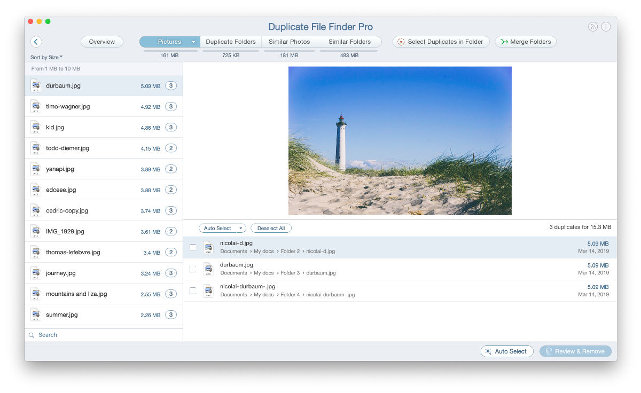Click the kid.jpg file icon
The width and height of the screenshot is (641, 393).
coord(35,127)
